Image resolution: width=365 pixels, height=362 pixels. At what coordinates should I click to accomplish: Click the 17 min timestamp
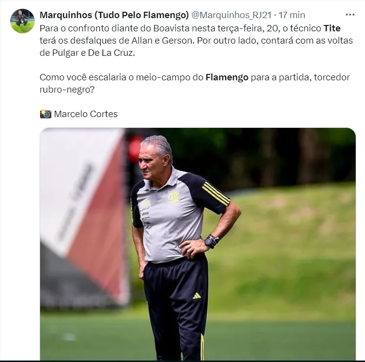pos(292,15)
